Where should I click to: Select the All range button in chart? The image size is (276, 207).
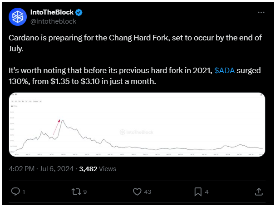point(41,101)
